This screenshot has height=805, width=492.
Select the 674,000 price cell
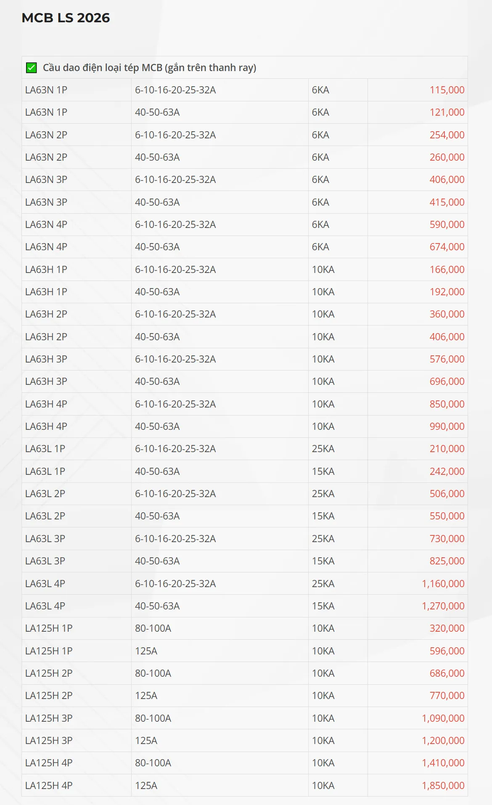coord(447,247)
